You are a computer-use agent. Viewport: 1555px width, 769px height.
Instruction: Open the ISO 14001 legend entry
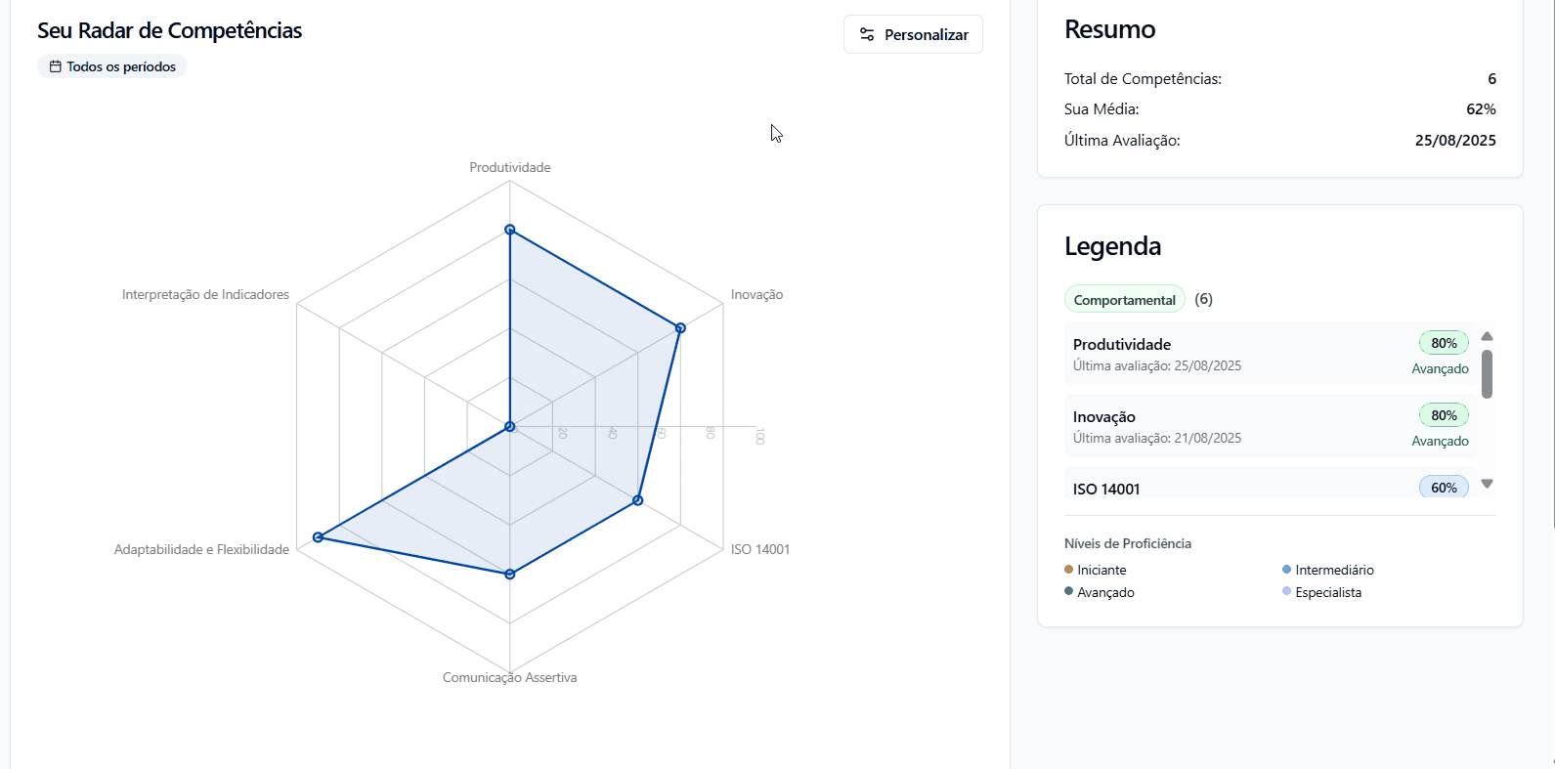point(1106,489)
